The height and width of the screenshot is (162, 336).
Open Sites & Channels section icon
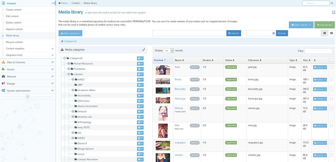click(3, 62)
